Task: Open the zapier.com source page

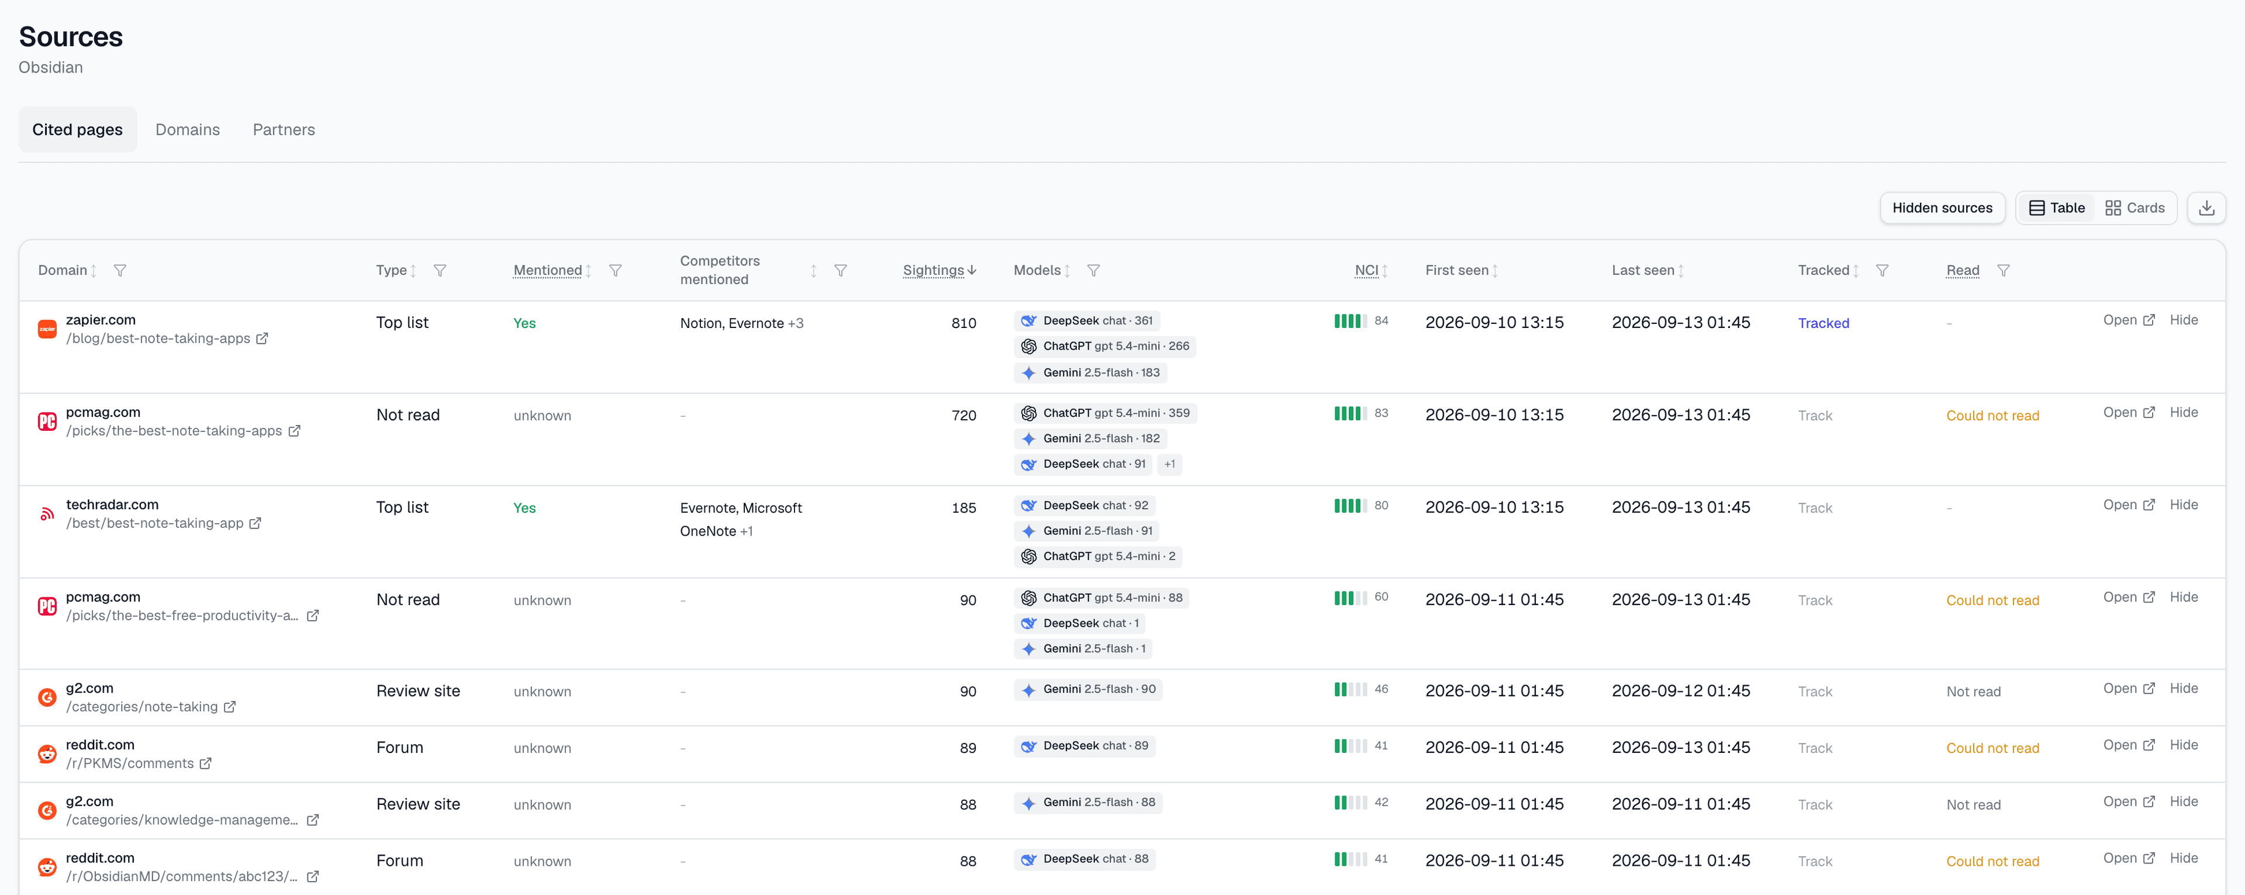Action: tap(2128, 320)
